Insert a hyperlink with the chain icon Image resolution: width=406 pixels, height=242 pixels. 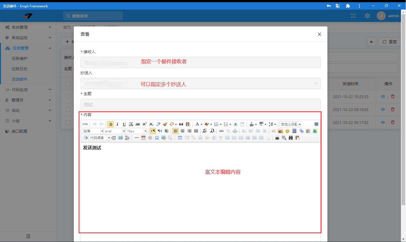(221, 131)
